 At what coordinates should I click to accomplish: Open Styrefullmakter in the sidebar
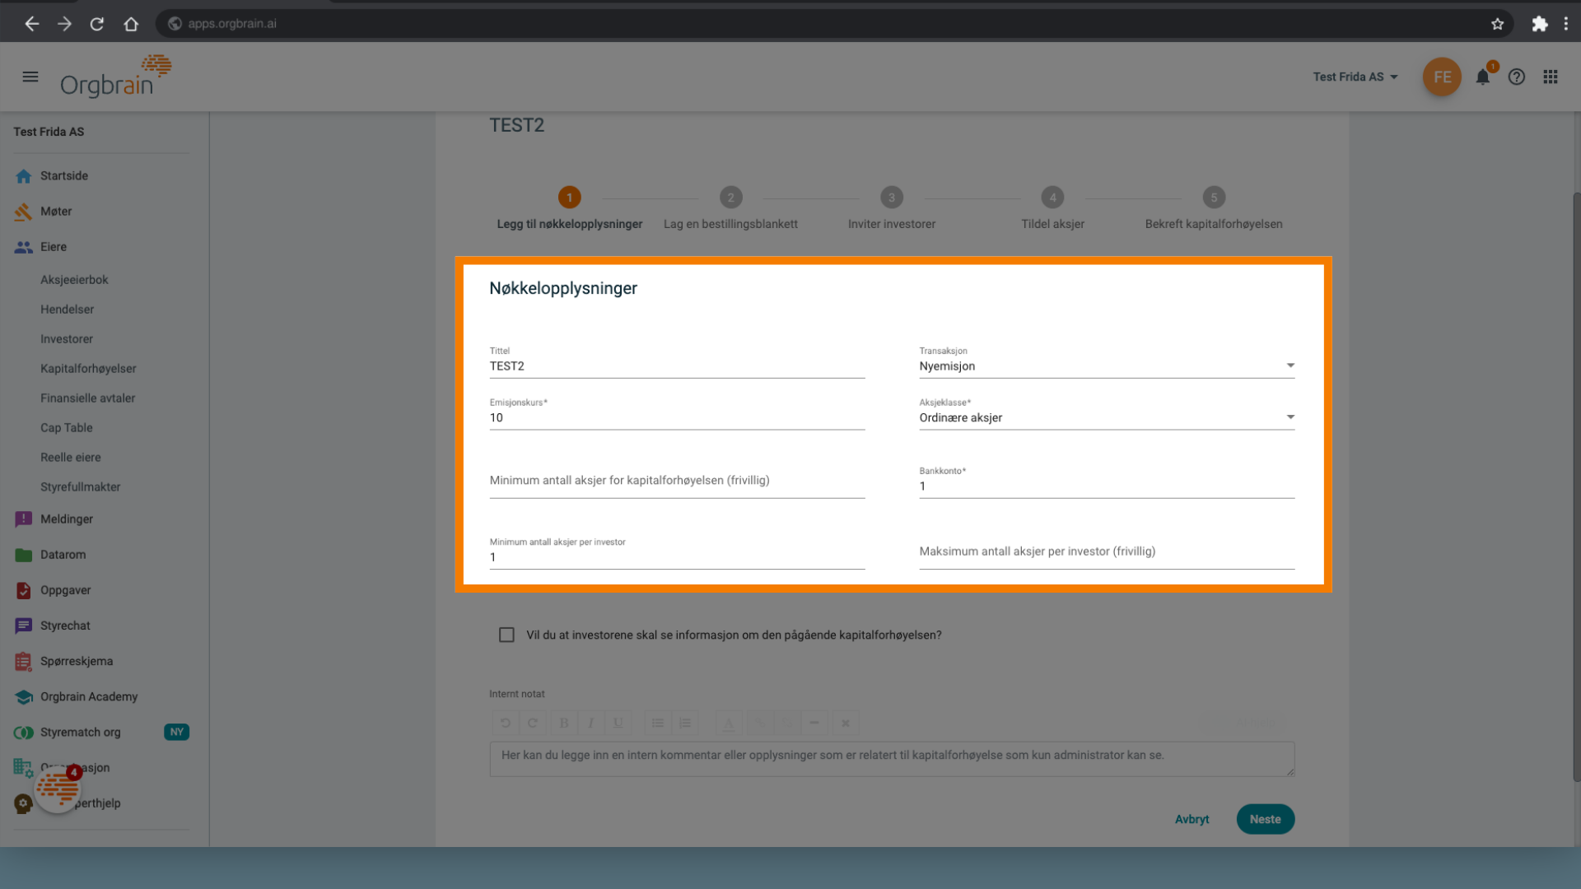point(80,487)
